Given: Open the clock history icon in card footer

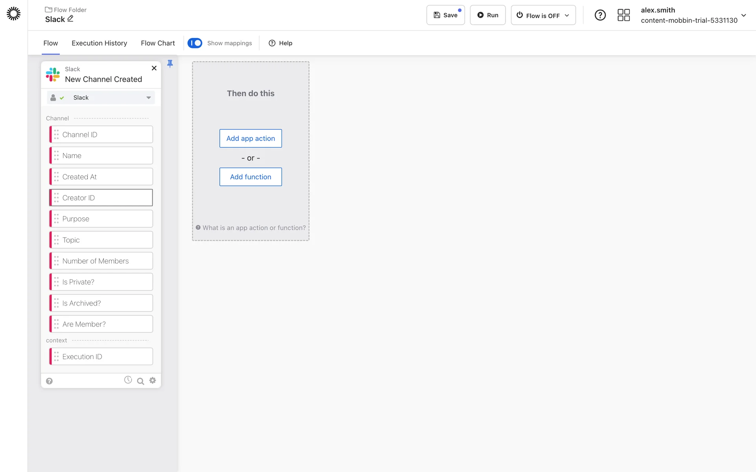Looking at the screenshot, I should point(128,380).
